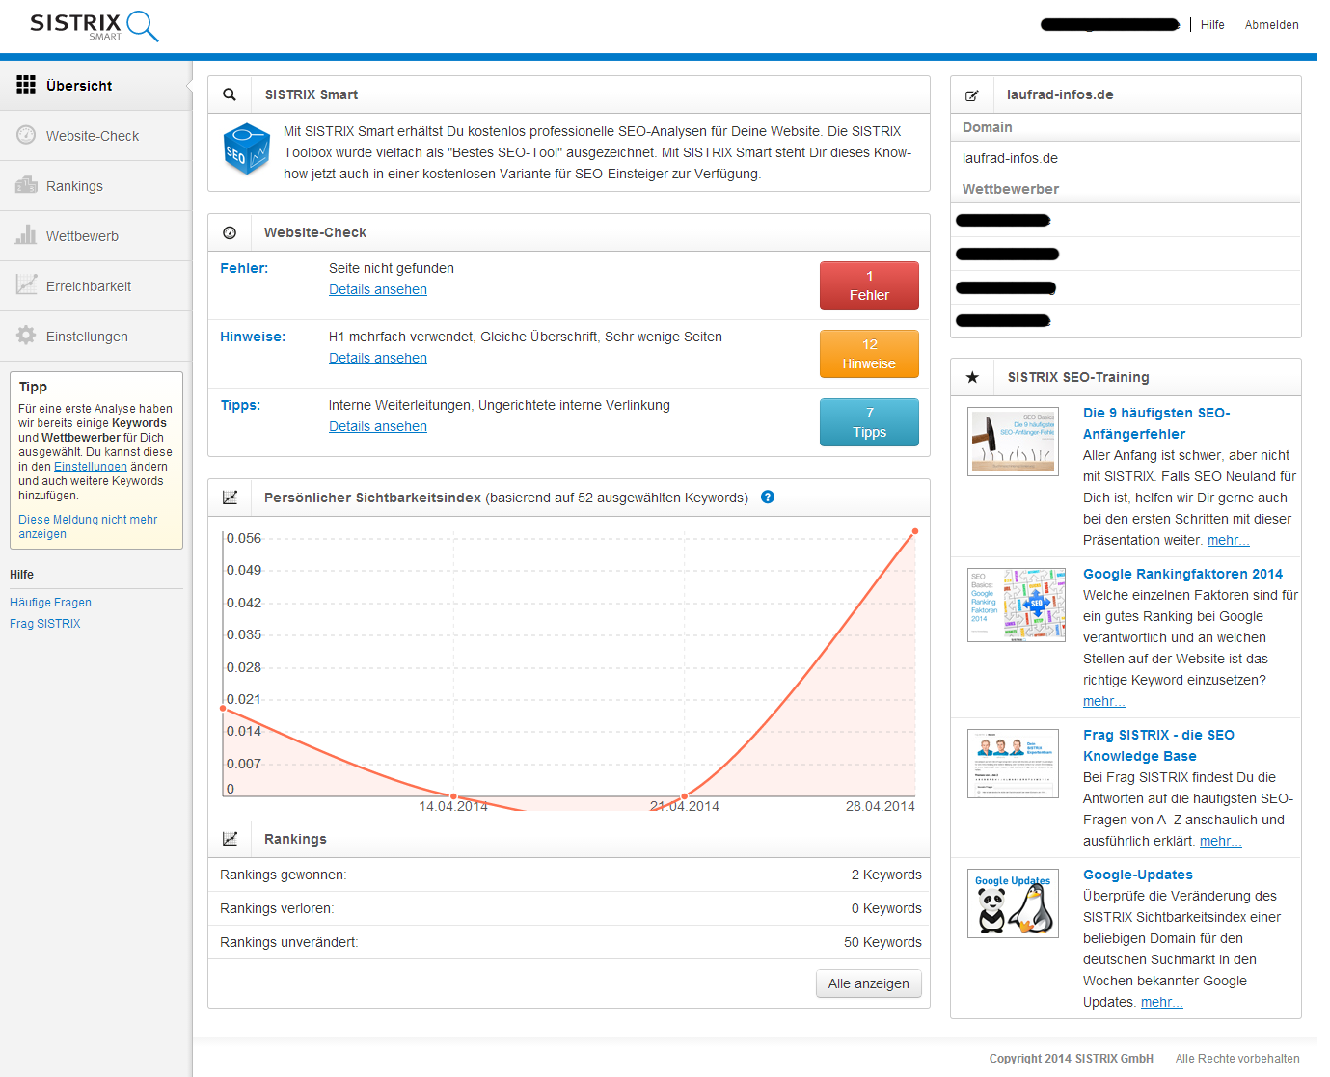The height and width of the screenshot is (1077, 1330).
Task: Click the star icon beside SISTRIX SEO-Training
Action: click(x=972, y=377)
